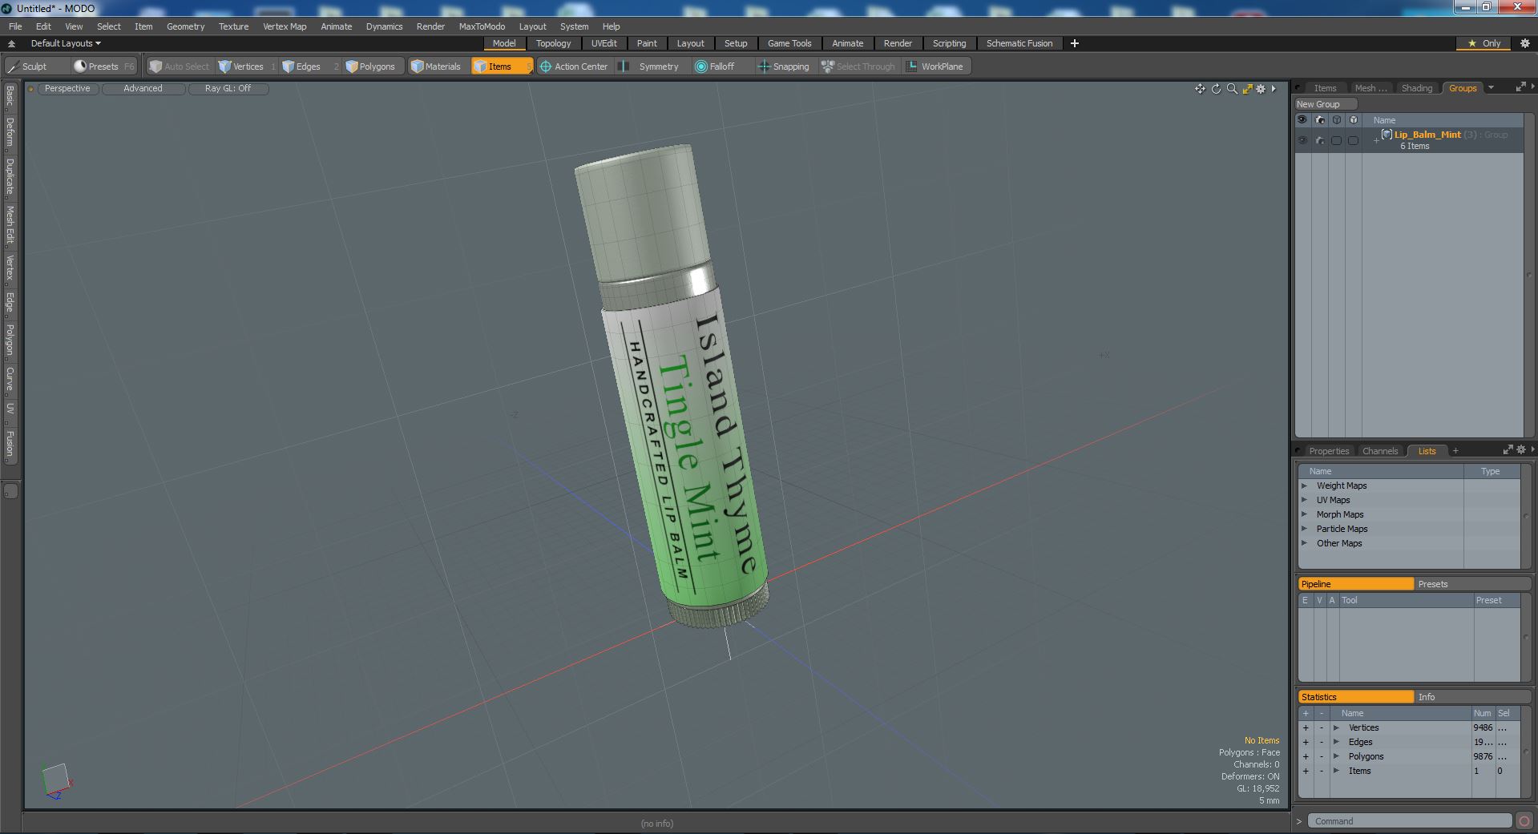The width and height of the screenshot is (1538, 834).
Task: Expand the Weight Maps list
Action: point(1304,485)
